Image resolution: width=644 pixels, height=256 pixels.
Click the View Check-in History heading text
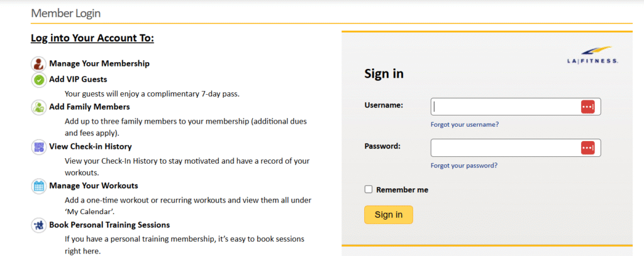(x=91, y=147)
